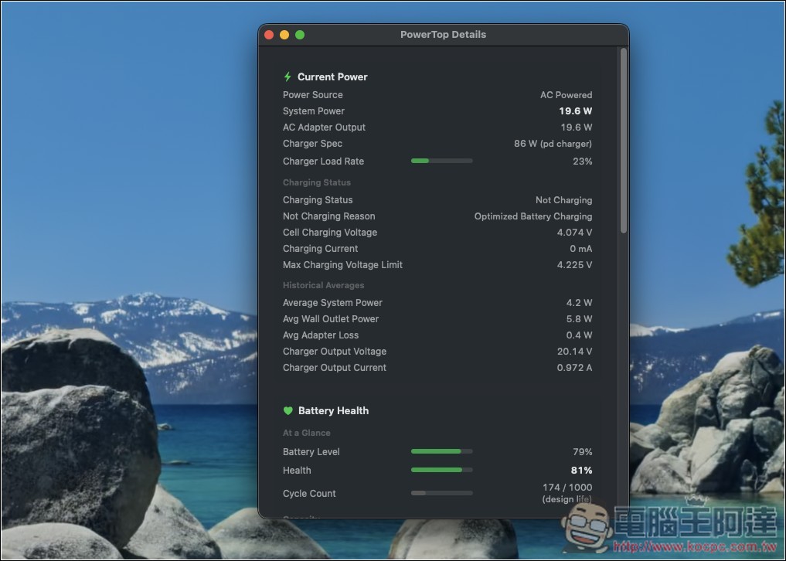Click the AC Powered value
The image size is (786, 561).
click(566, 95)
